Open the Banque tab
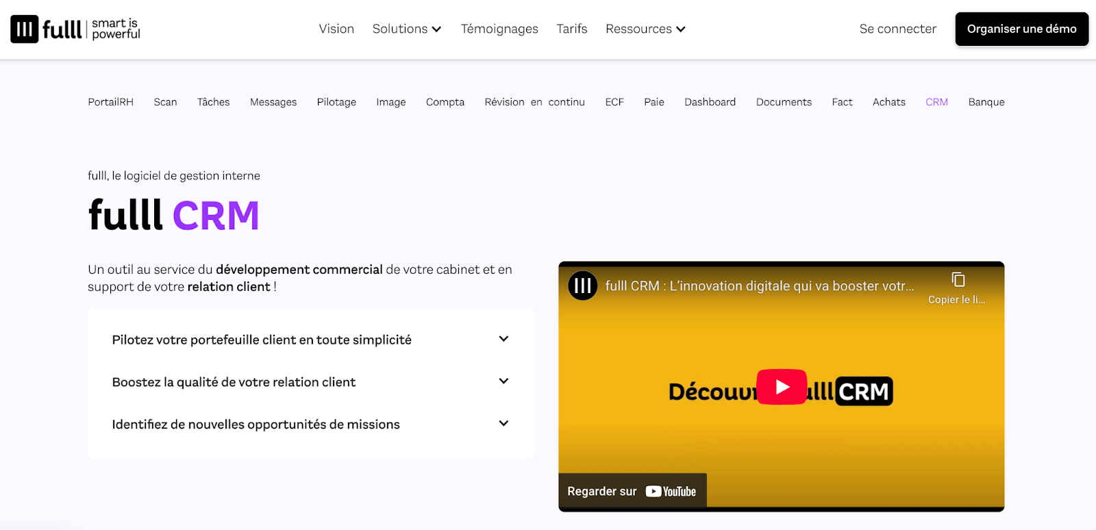This screenshot has height=530, width=1096. point(986,102)
